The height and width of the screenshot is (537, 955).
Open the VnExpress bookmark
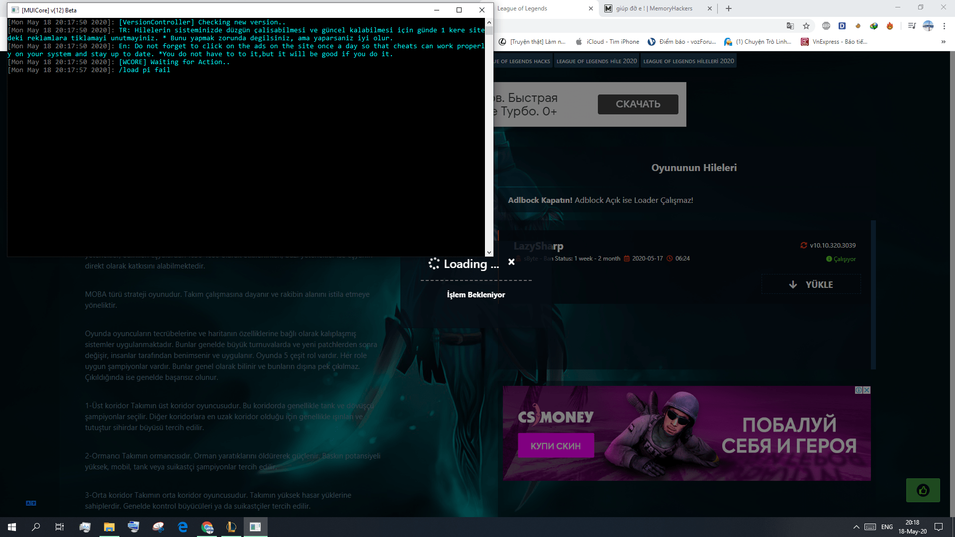coord(834,42)
